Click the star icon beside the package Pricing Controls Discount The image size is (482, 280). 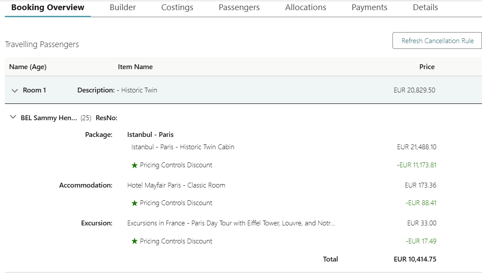tap(135, 166)
